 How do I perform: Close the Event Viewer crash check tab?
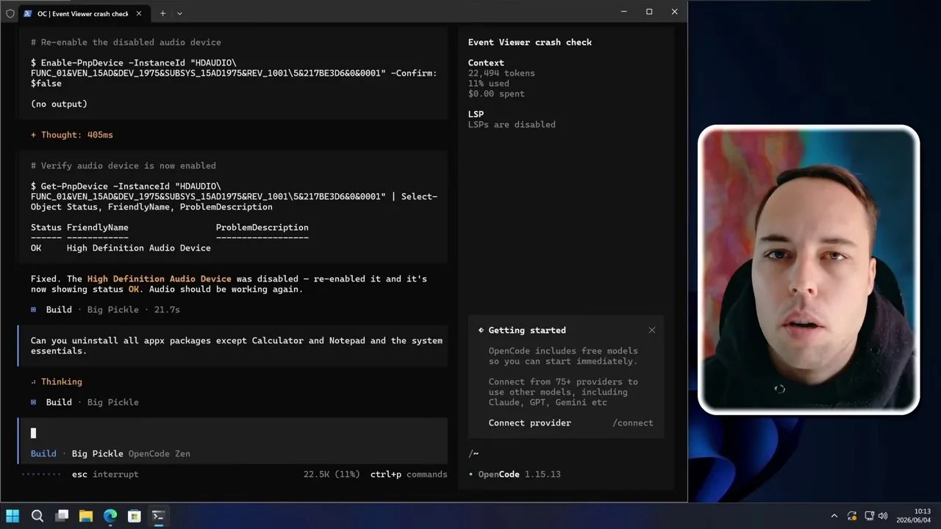click(139, 13)
